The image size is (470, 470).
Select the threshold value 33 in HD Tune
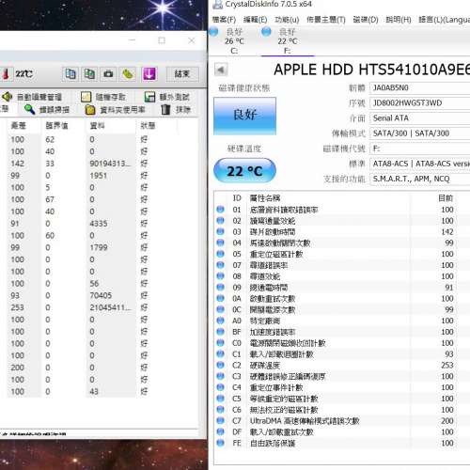click(50, 164)
